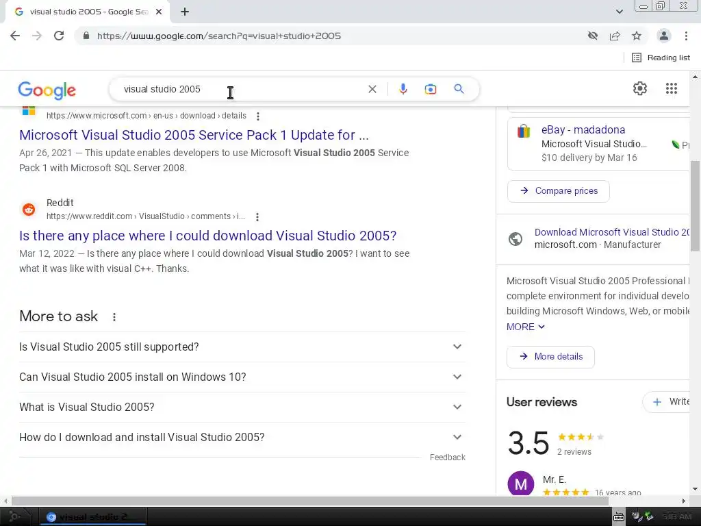Expand What is Visual Studio 2005?

click(242, 407)
